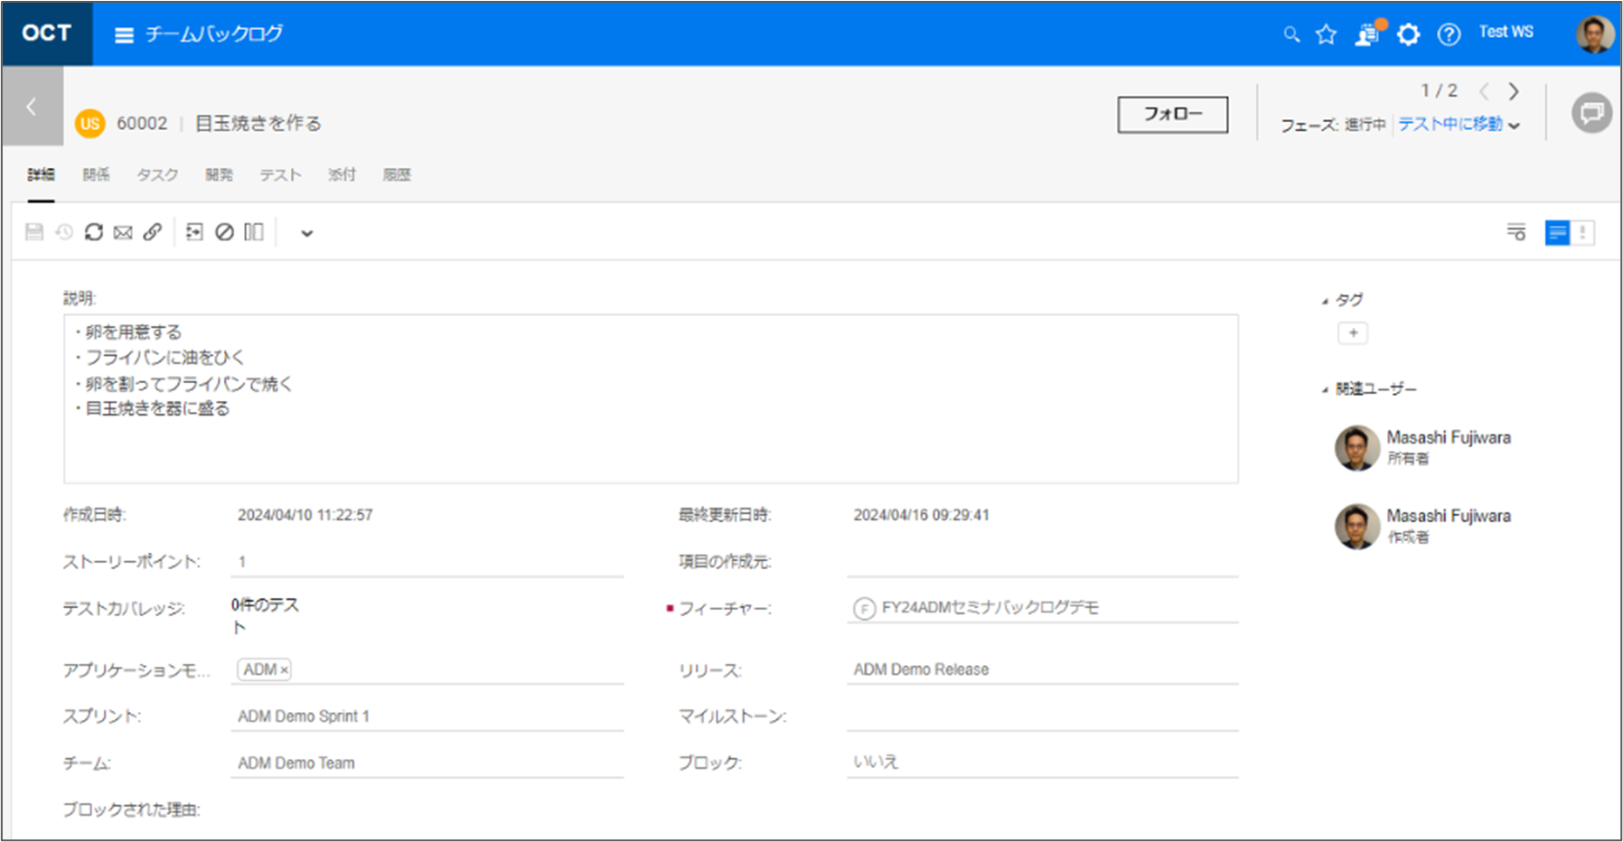This screenshot has height=842, width=1623.
Task: Click the ストーリーポイント input field
Action: click(427, 562)
